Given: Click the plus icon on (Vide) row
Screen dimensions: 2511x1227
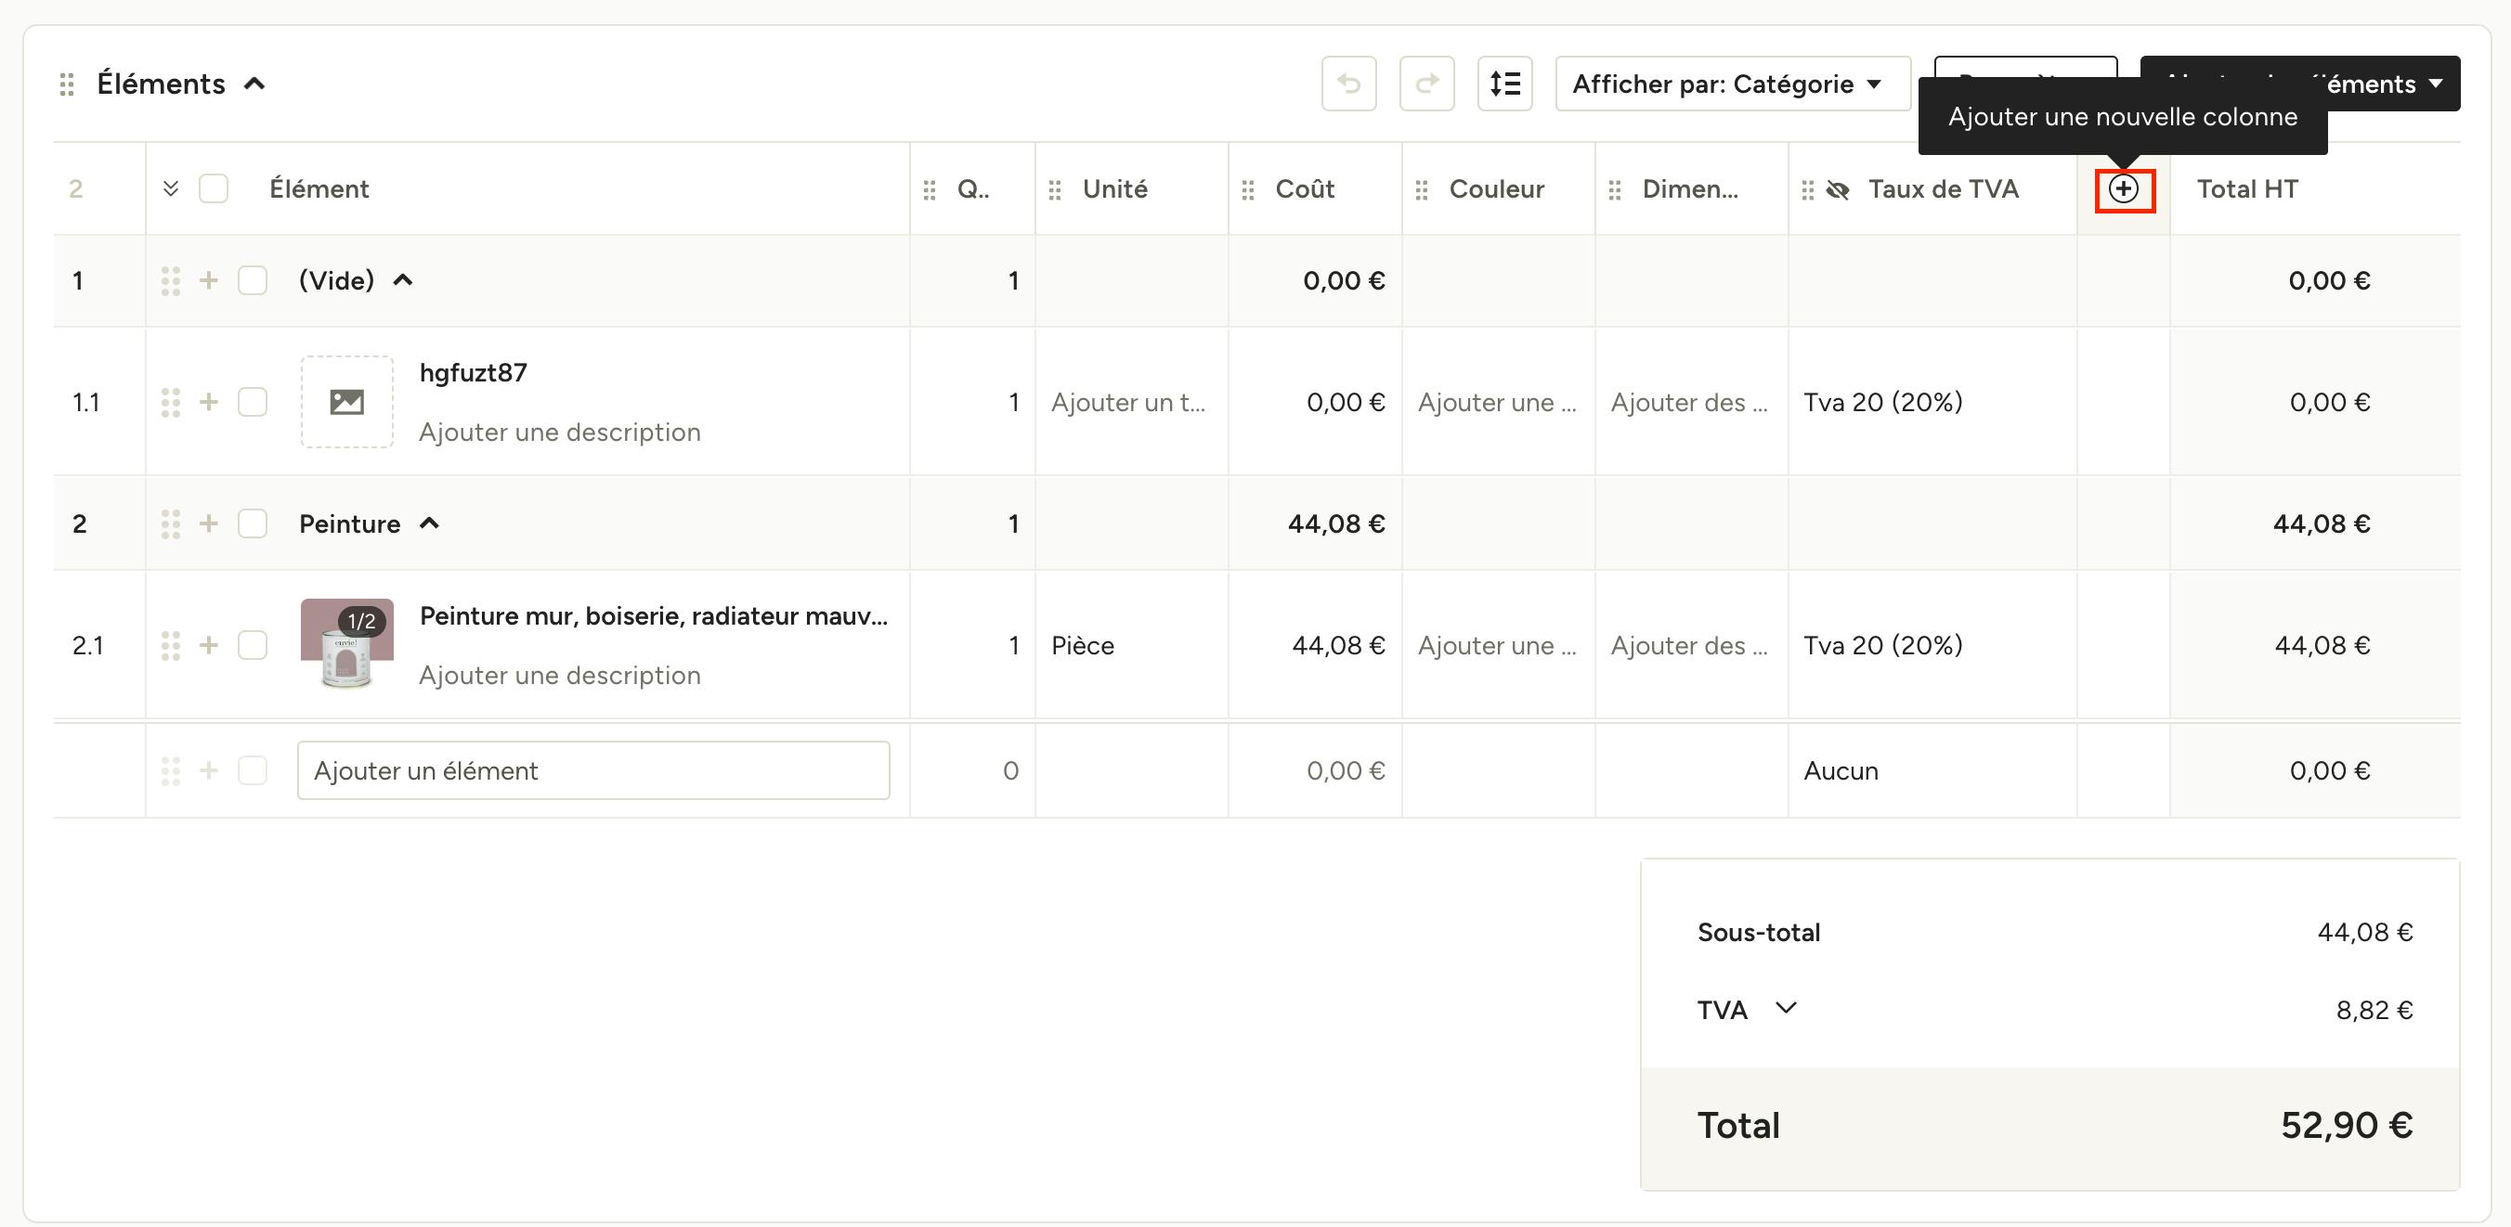Looking at the screenshot, I should [209, 280].
